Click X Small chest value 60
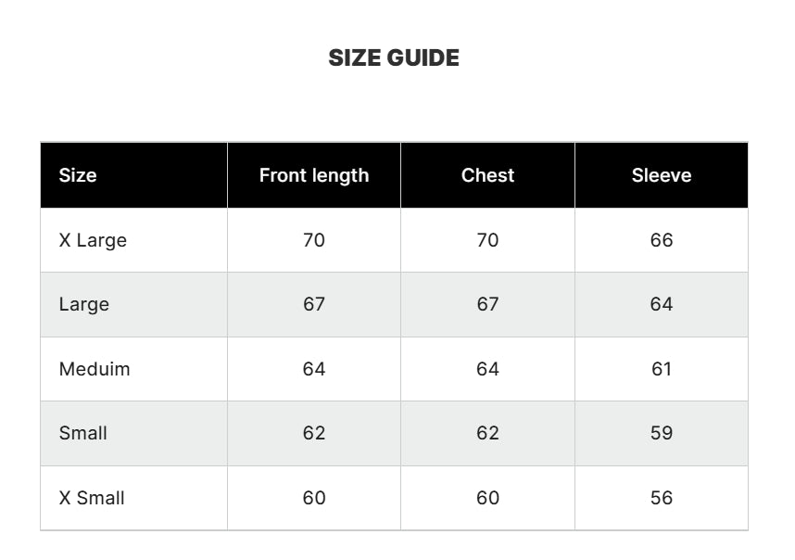The image size is (795, 560). click(487, 498)
